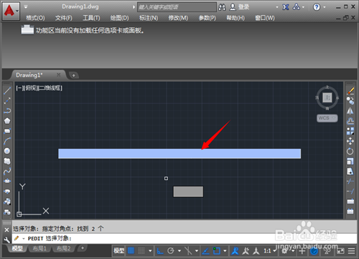Open Quick Access Toolbar customize dropdown
This screenshot has height=259, width=359.
[x=26, y=6]
